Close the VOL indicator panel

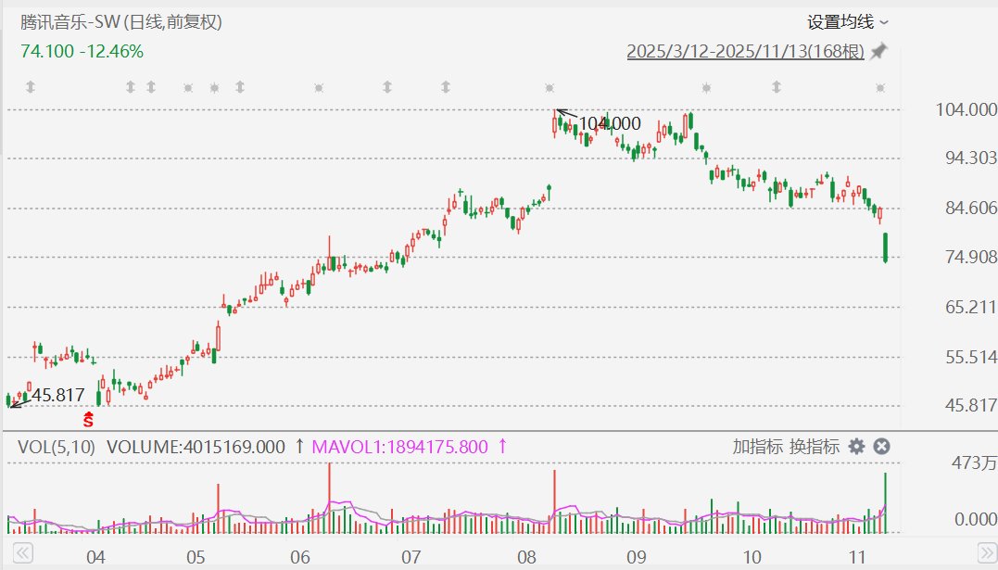click(x=881, y=447)
